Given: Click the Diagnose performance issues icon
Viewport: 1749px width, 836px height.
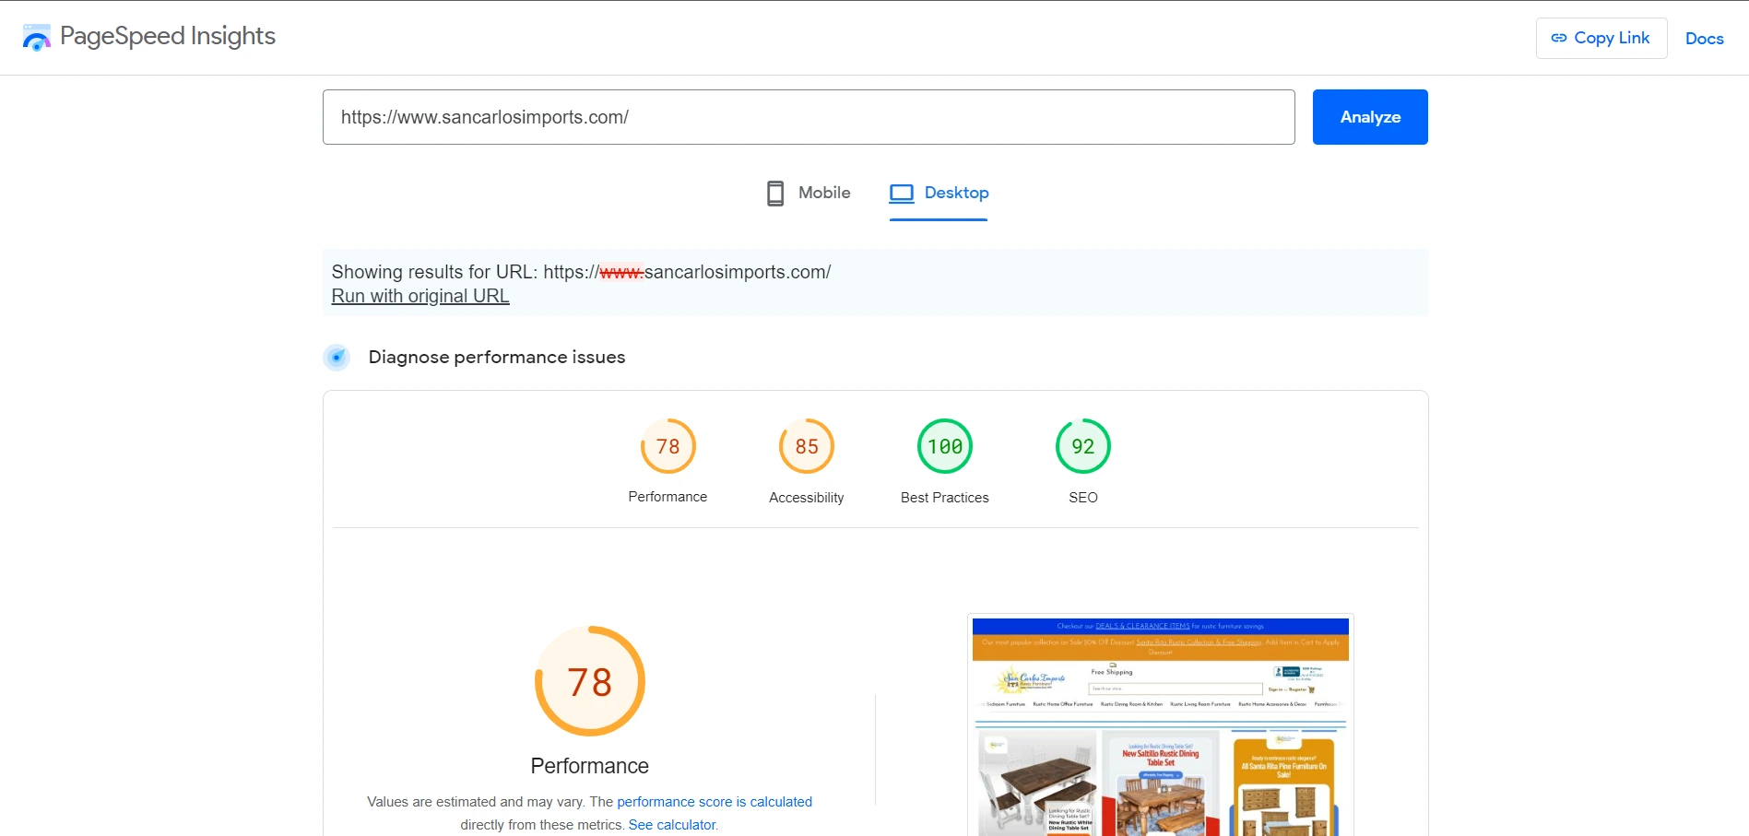Looking at the screenshot, I should click(337, 357).
